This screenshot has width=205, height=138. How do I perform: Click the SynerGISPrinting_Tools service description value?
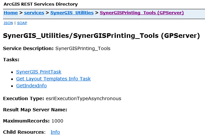point(83,48)
